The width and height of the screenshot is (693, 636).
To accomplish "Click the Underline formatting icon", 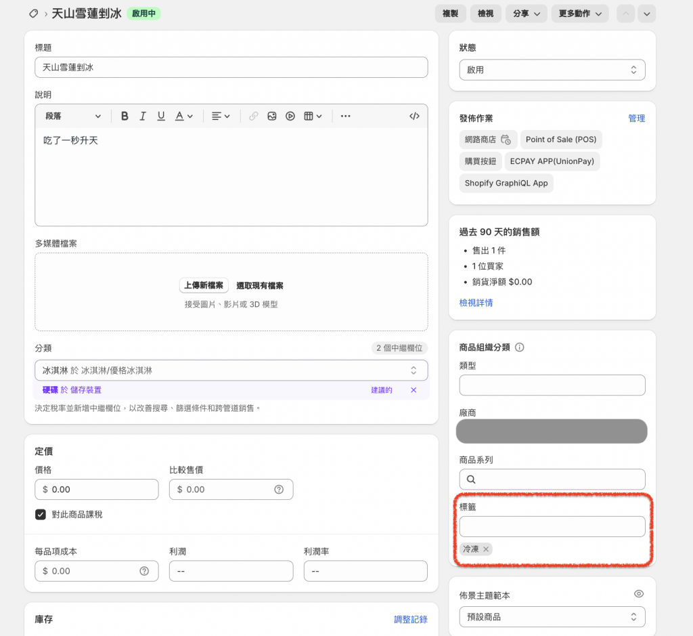I will pyautogui.click(x=161, y=116).
